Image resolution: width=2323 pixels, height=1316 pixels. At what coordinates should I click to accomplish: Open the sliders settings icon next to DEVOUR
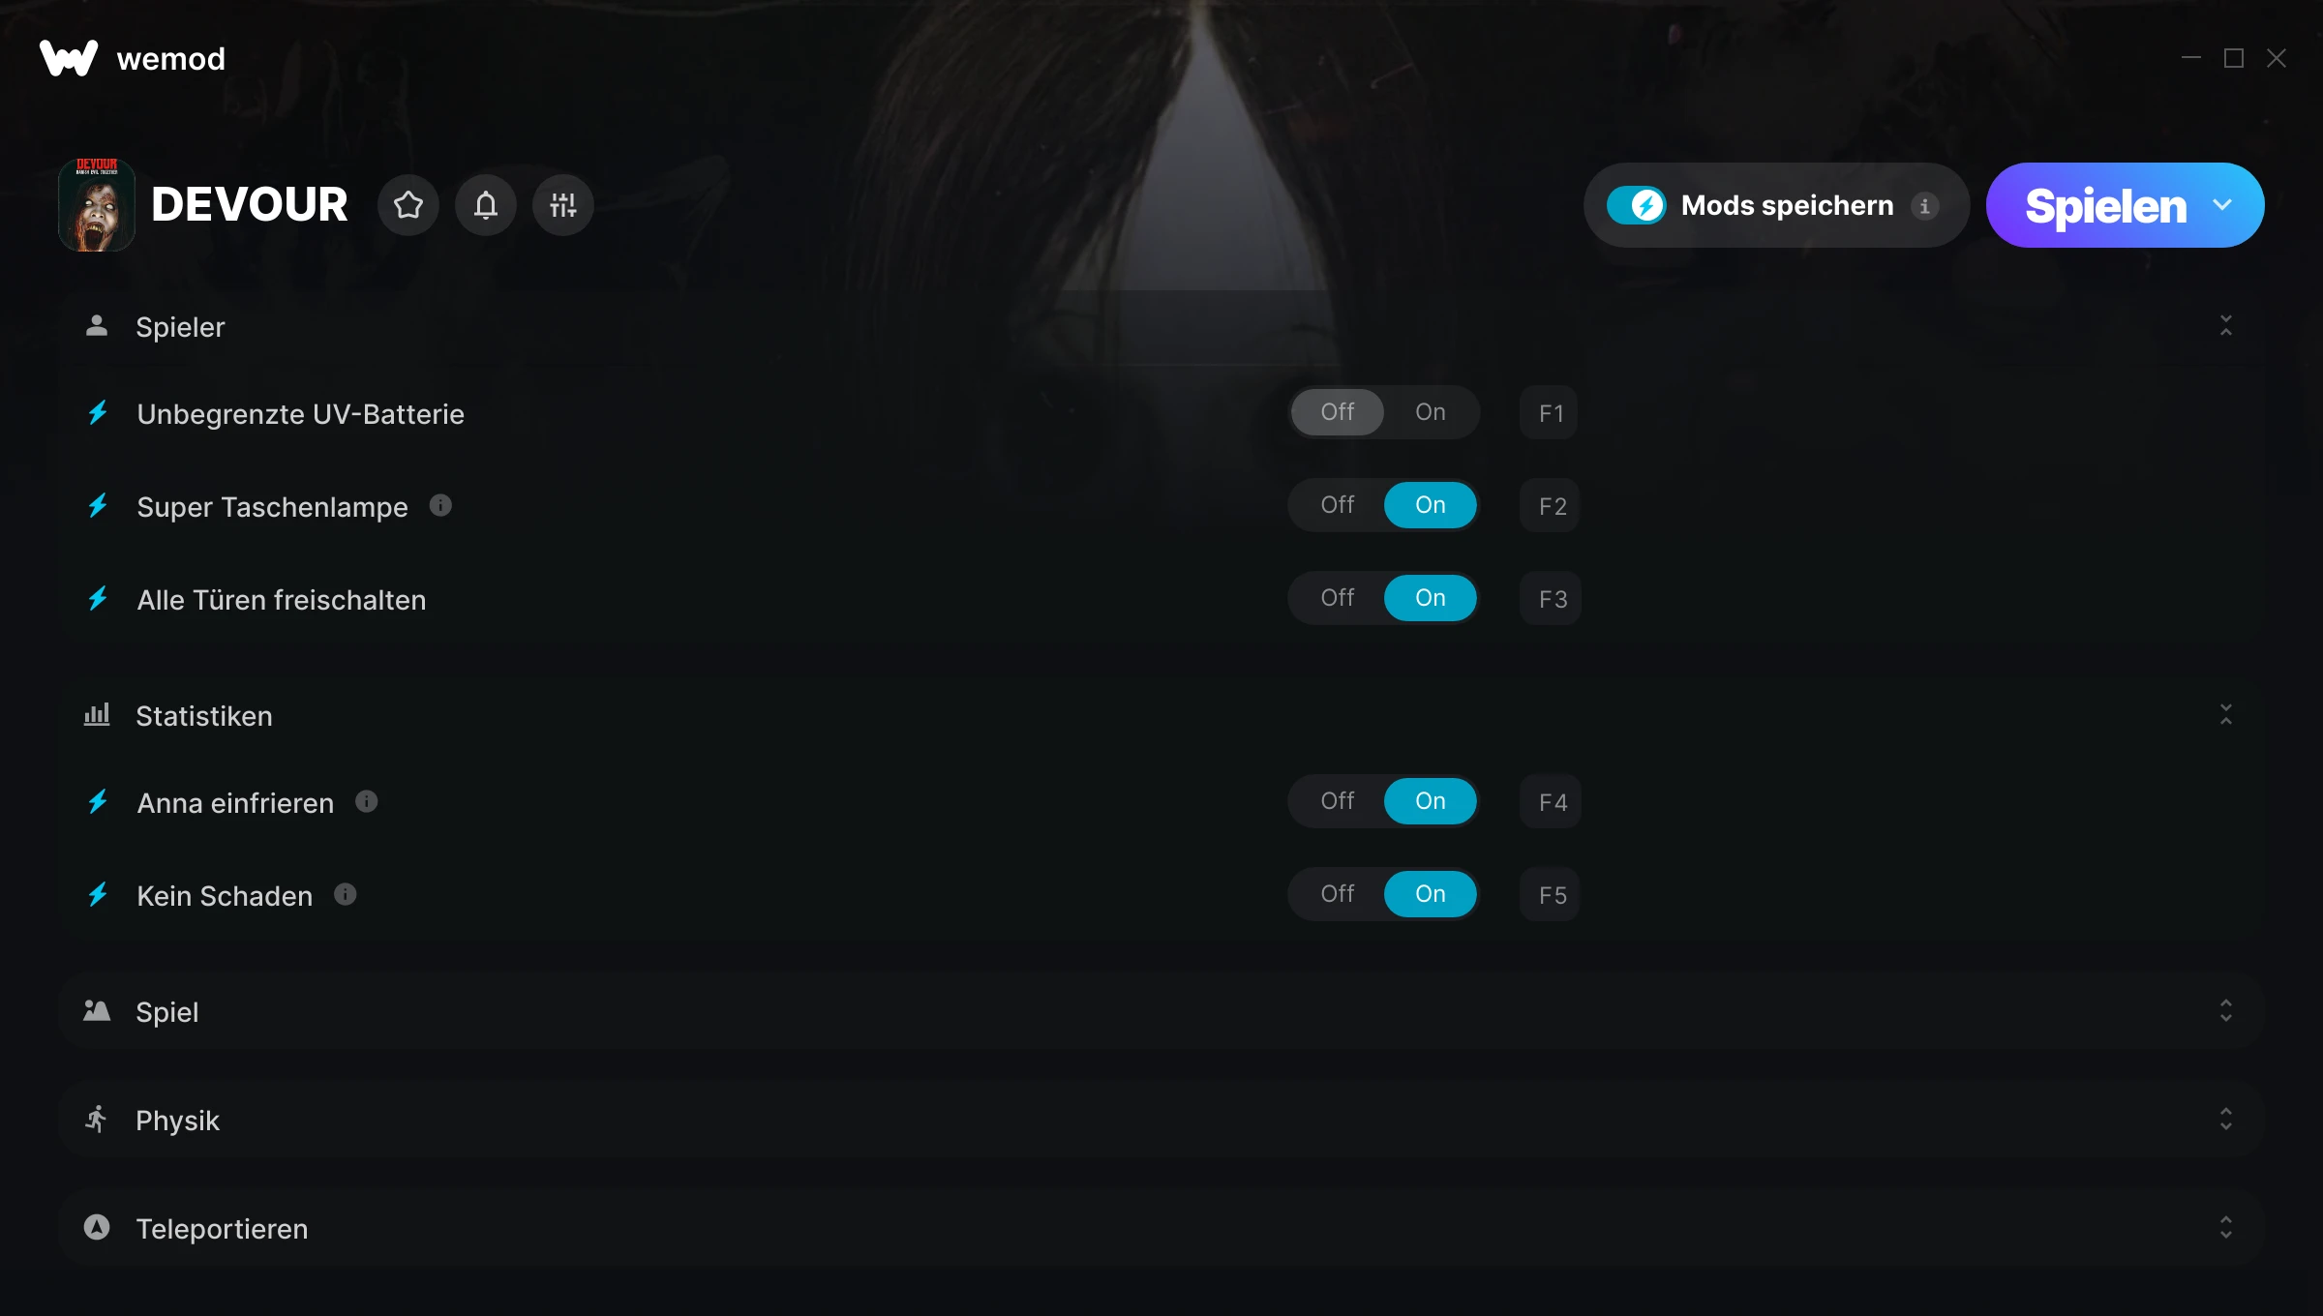point(563,205)
